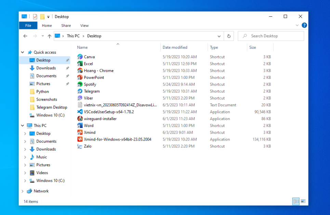The height and width of the screenshot is (215, 330).
Task: Select the Telegram shortcut icon
Action: tap(80, 91)
